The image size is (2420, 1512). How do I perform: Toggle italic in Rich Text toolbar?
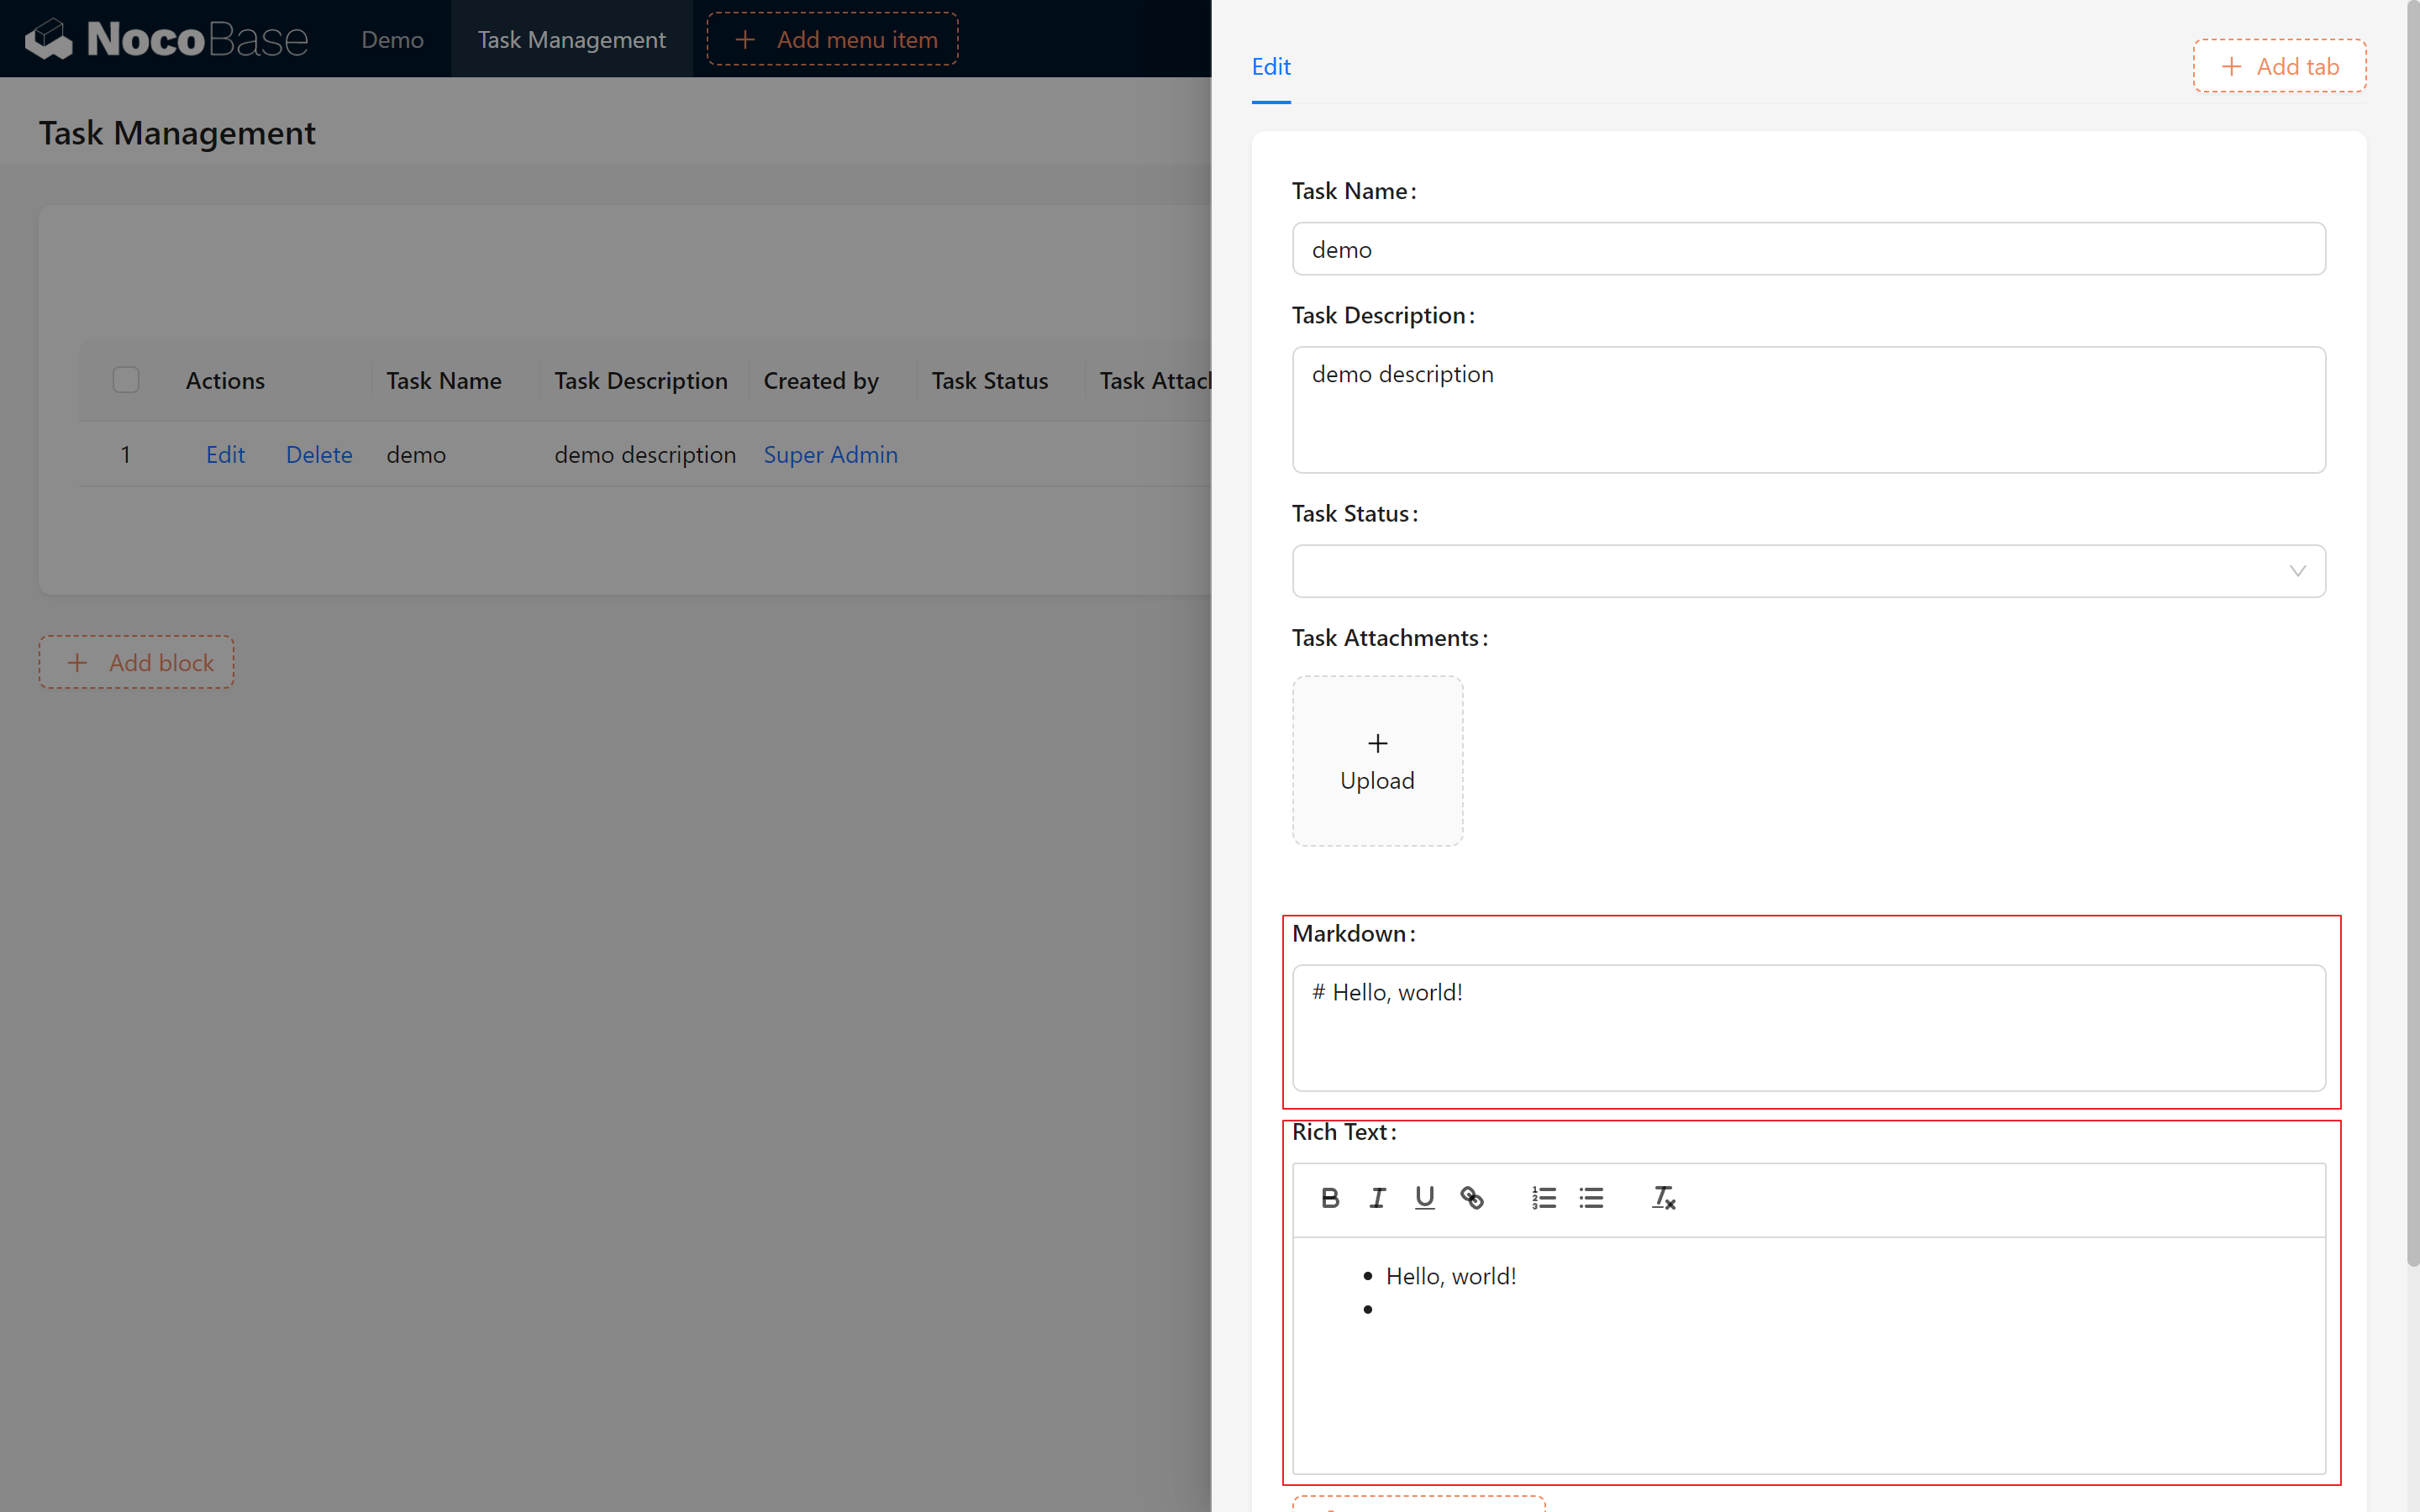tap(1377, 1198)
